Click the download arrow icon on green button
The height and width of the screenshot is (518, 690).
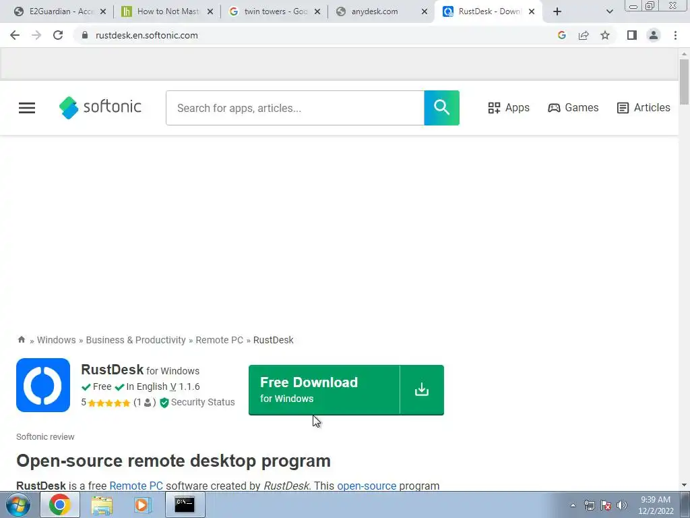coord(422,390)
